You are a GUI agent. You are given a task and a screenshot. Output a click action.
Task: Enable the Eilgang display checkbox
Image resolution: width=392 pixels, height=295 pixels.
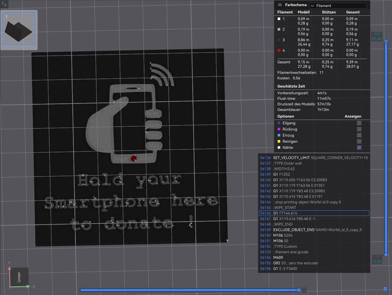pos(359,123)
